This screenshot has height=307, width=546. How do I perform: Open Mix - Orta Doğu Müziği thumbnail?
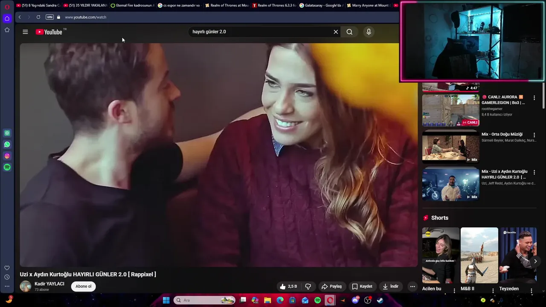click(451, 147)
